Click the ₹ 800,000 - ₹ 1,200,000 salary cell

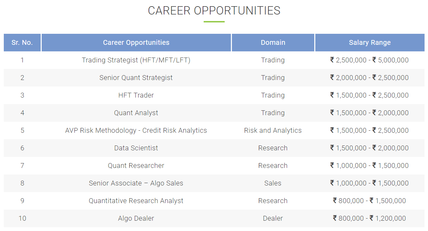[369, 218]
